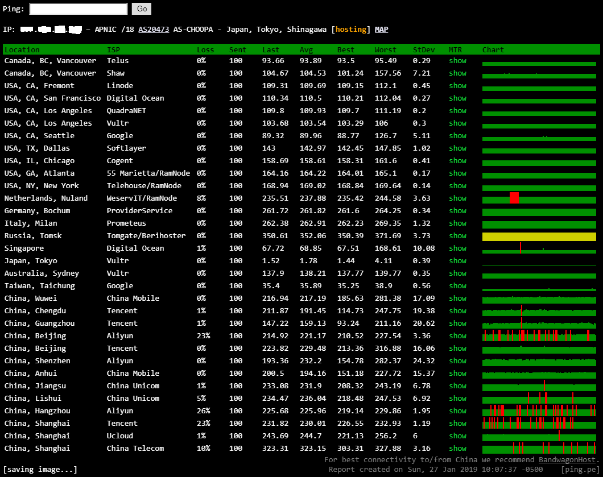Click the 10% loss for China Telecom Shanghai
Viewport: 603px width, 477px height.
[204, 448]
